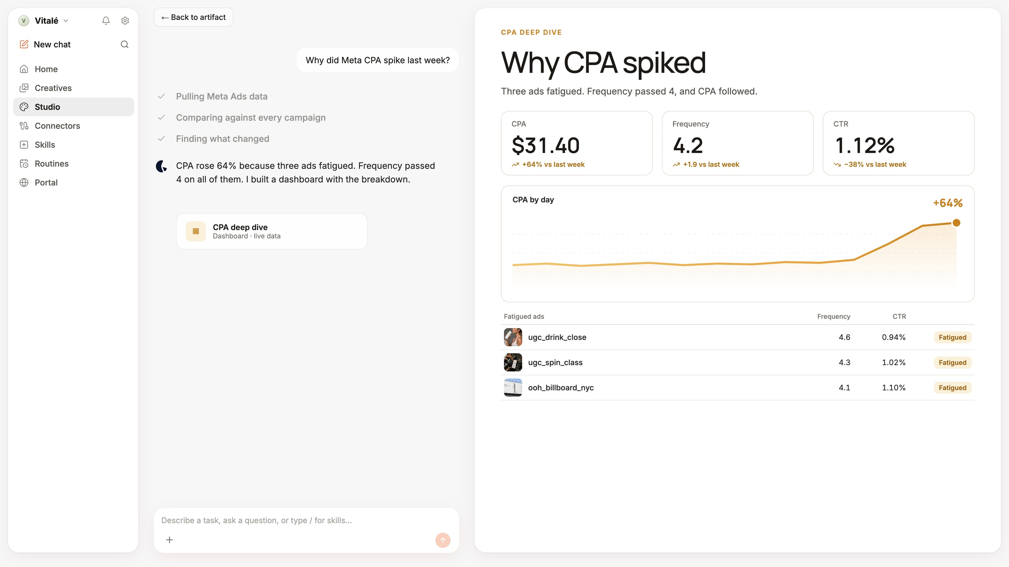Click the Home house icon

coord(24,69)
